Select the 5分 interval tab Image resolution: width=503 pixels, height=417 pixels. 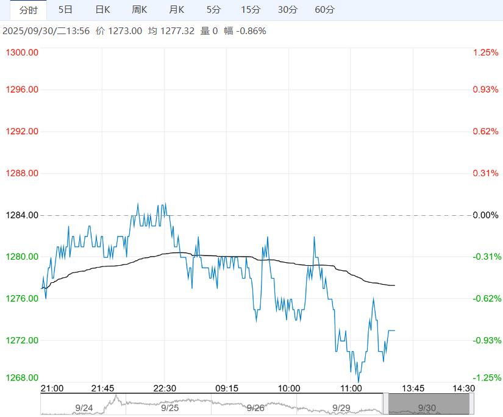click(x=213, y=10)
